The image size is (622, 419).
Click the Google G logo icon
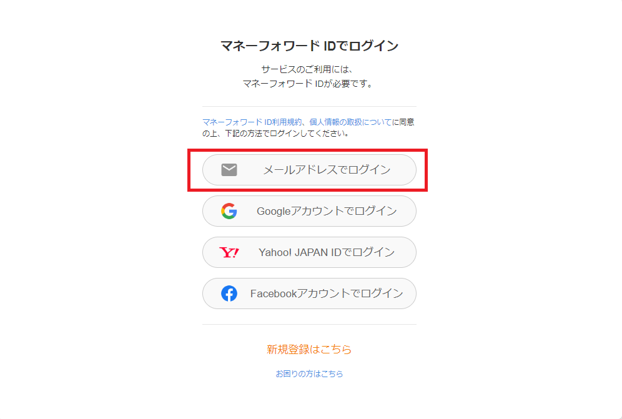[229, 211]
